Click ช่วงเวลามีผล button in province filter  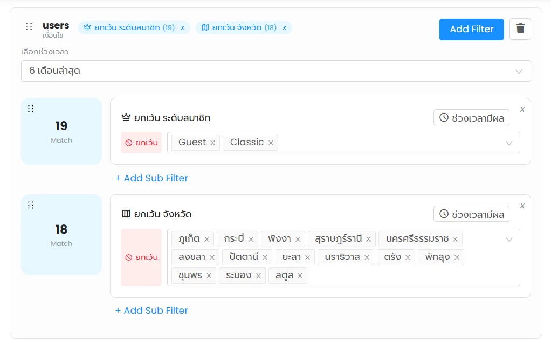coord(471,214)
